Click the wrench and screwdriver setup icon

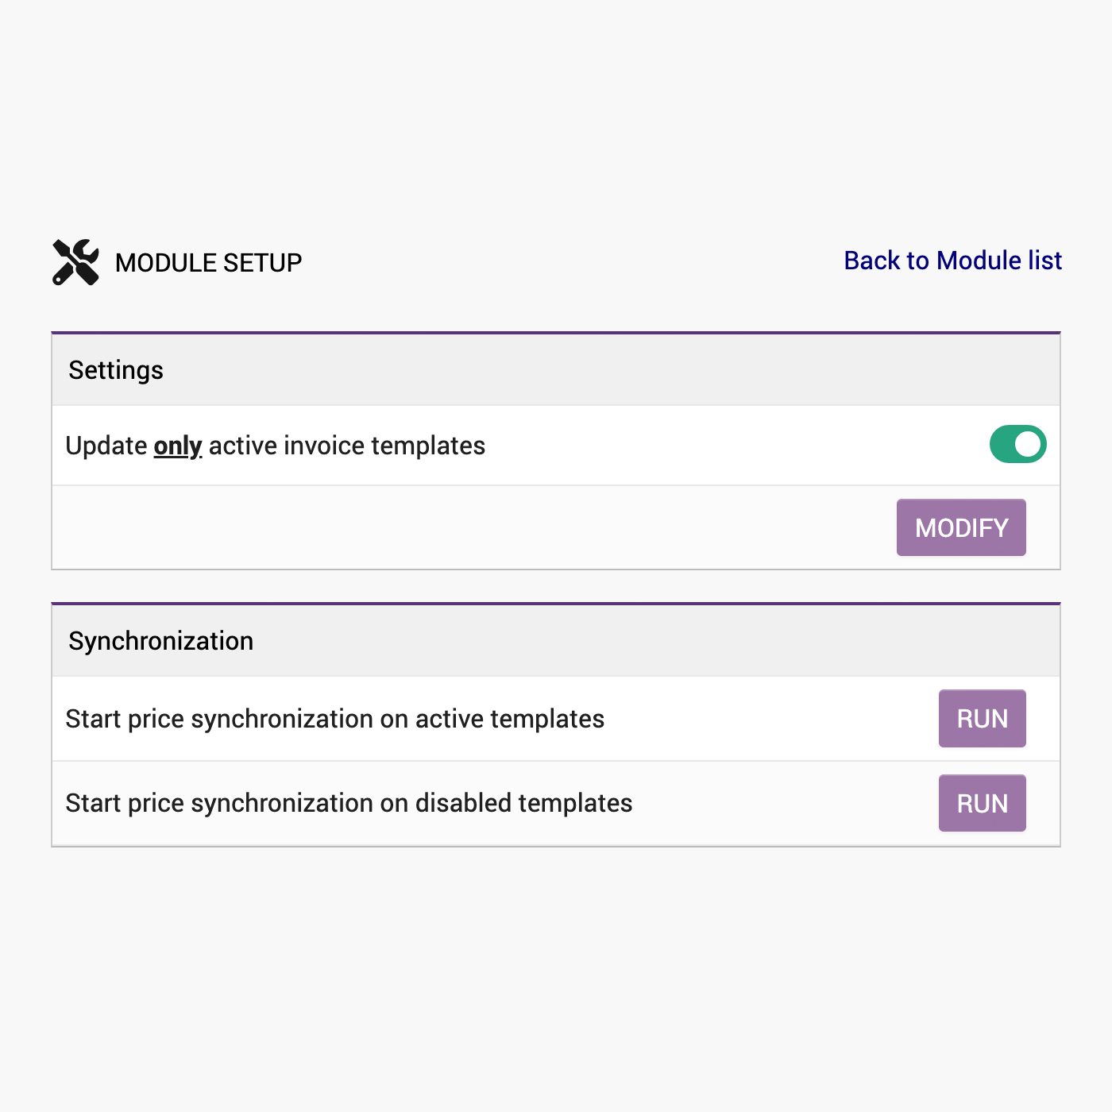(75, 262)
